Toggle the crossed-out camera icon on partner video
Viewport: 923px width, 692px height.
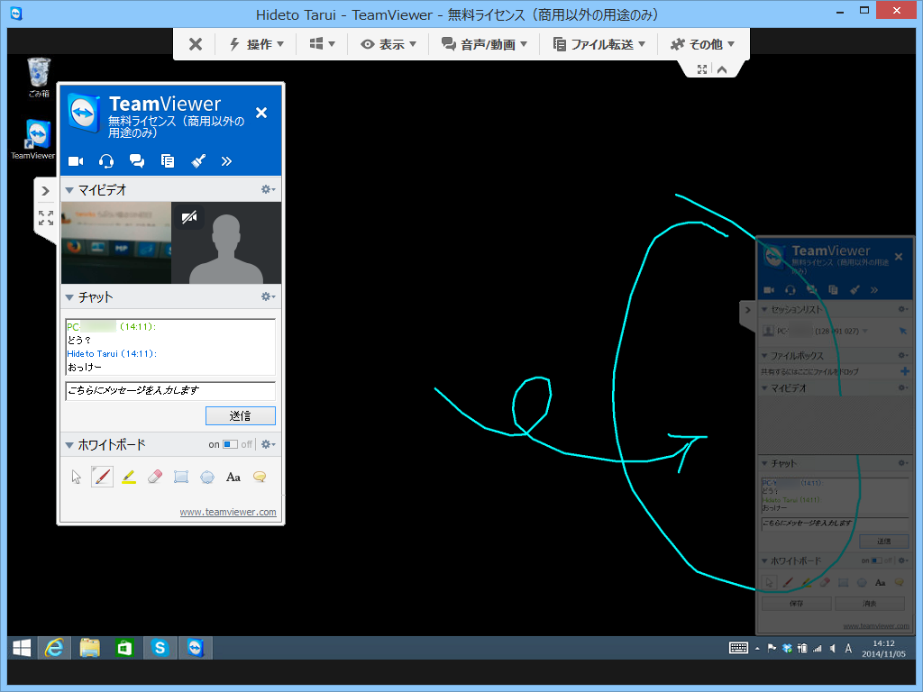tap(189, 218)
